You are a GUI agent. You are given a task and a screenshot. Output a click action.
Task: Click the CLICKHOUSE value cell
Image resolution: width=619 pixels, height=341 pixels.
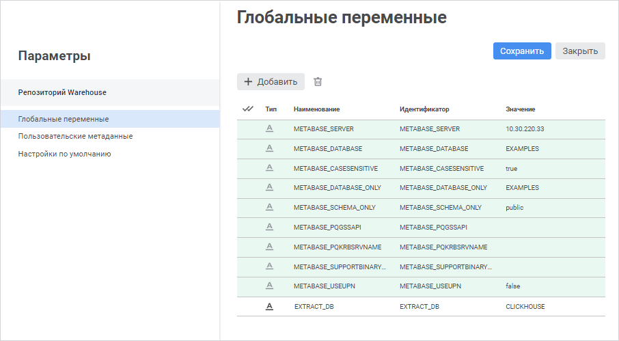(x=525, y=307)
